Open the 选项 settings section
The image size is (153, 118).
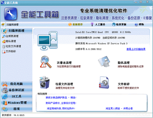[16, 109]
